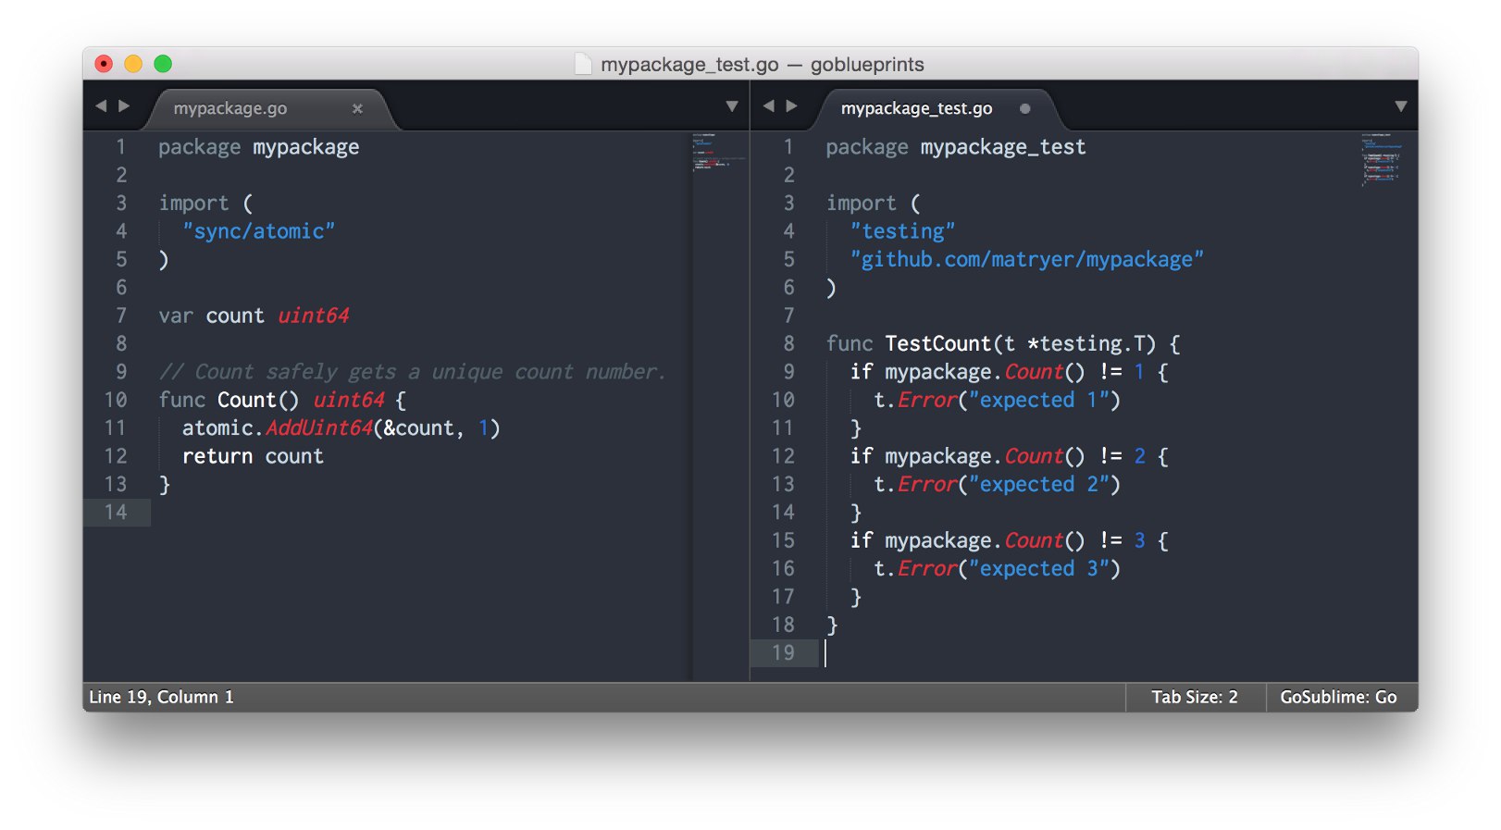
Task: Click line number 8 in right gutter
Action: click(788, 344)
